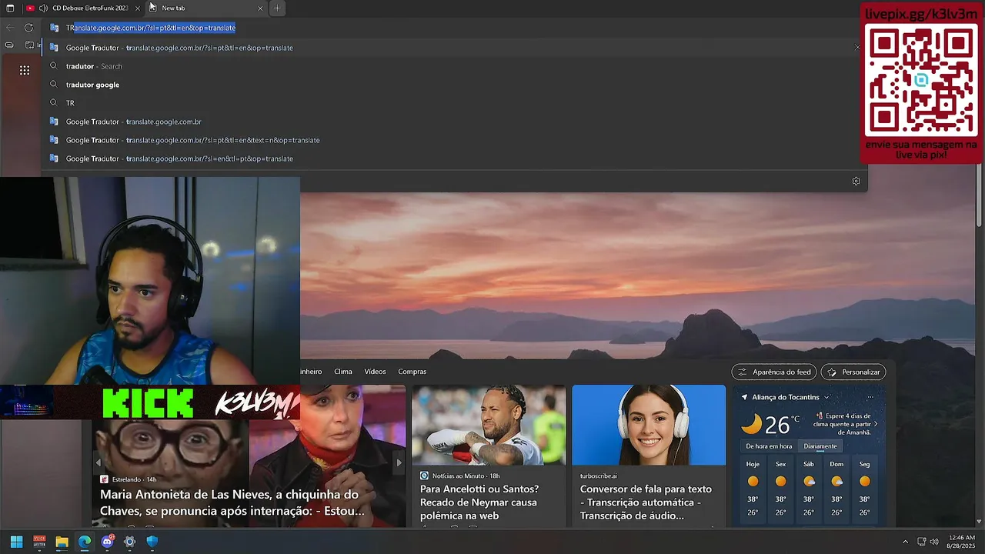The image size is (985, 554).
Task: Choose first Google Tradutor sl=pt&tl=en suggestion
Action: [454, 48]
